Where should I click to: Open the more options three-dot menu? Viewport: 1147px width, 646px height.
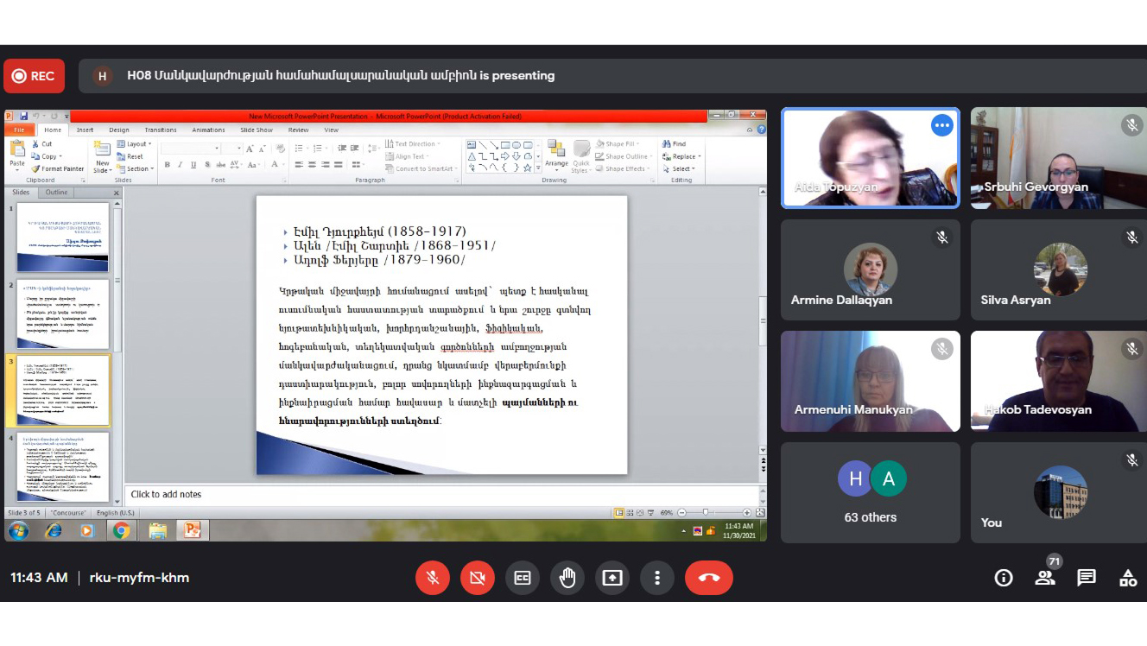coord(657,578)
